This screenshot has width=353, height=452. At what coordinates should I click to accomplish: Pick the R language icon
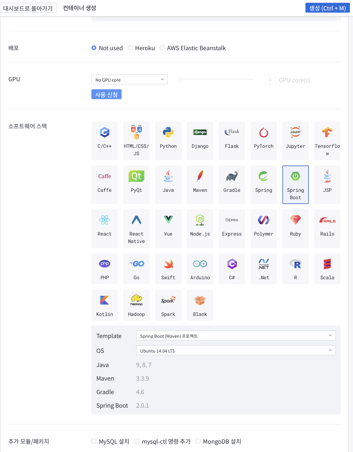295,264
